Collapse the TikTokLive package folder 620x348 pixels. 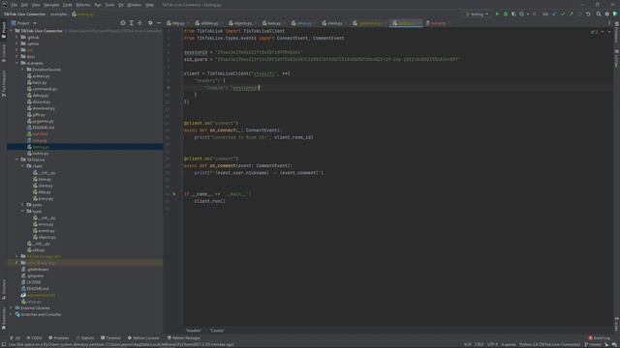point(17,159)
